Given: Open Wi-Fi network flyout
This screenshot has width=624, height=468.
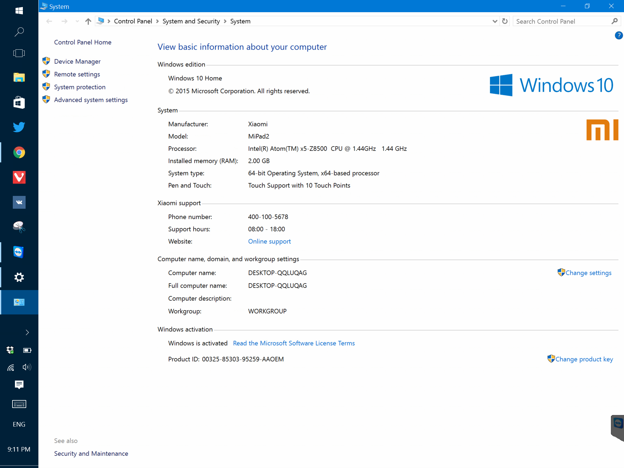Looking at the screenshot, I should (x=11, y=368).
